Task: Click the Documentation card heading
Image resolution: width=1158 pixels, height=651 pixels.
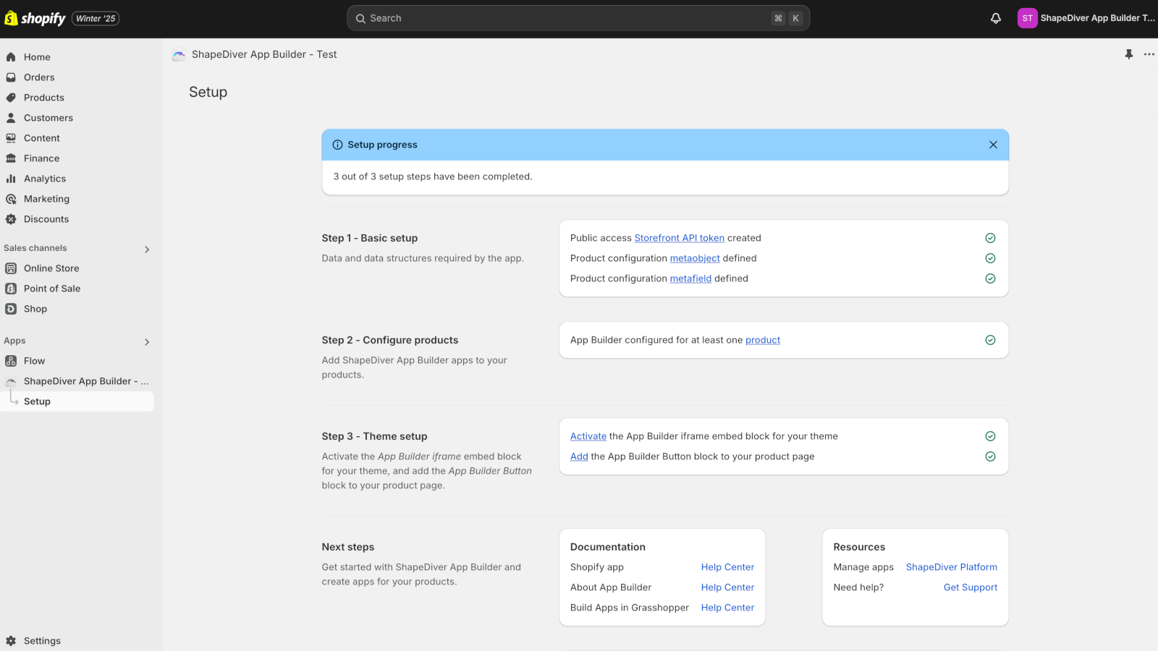Action: click(x=608, y=547)
